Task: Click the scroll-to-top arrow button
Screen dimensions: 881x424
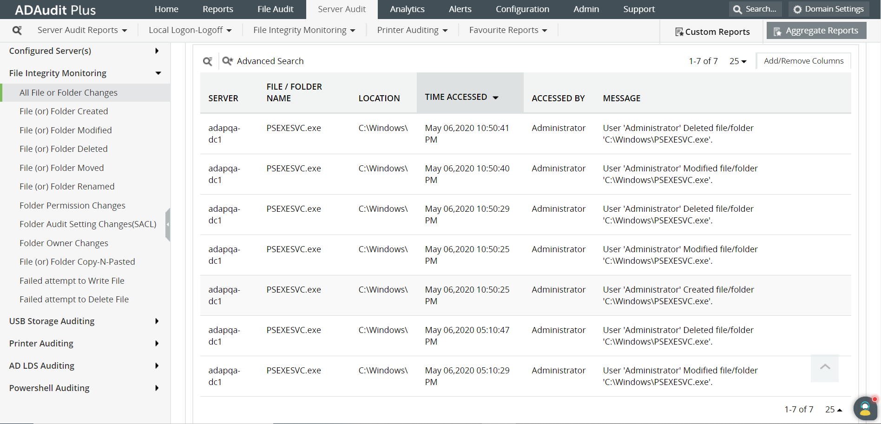Action: pyautogui.click(x=825, y=368)
